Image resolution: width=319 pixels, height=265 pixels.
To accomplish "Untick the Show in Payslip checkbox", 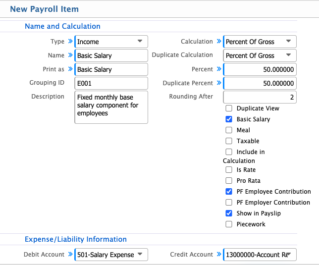I will pos(229,213).
